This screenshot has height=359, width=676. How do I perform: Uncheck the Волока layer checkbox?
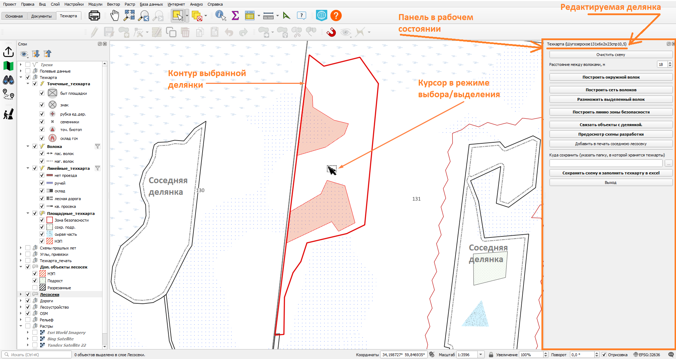click(35, 146)
